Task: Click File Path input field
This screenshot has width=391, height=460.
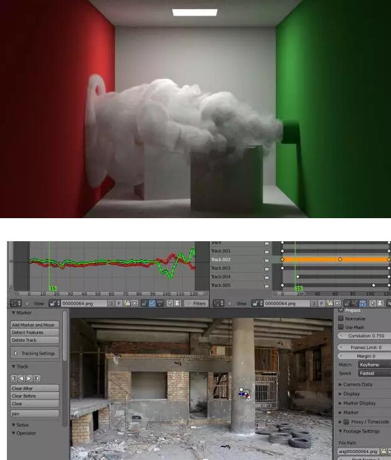Action: coord(358,451)
